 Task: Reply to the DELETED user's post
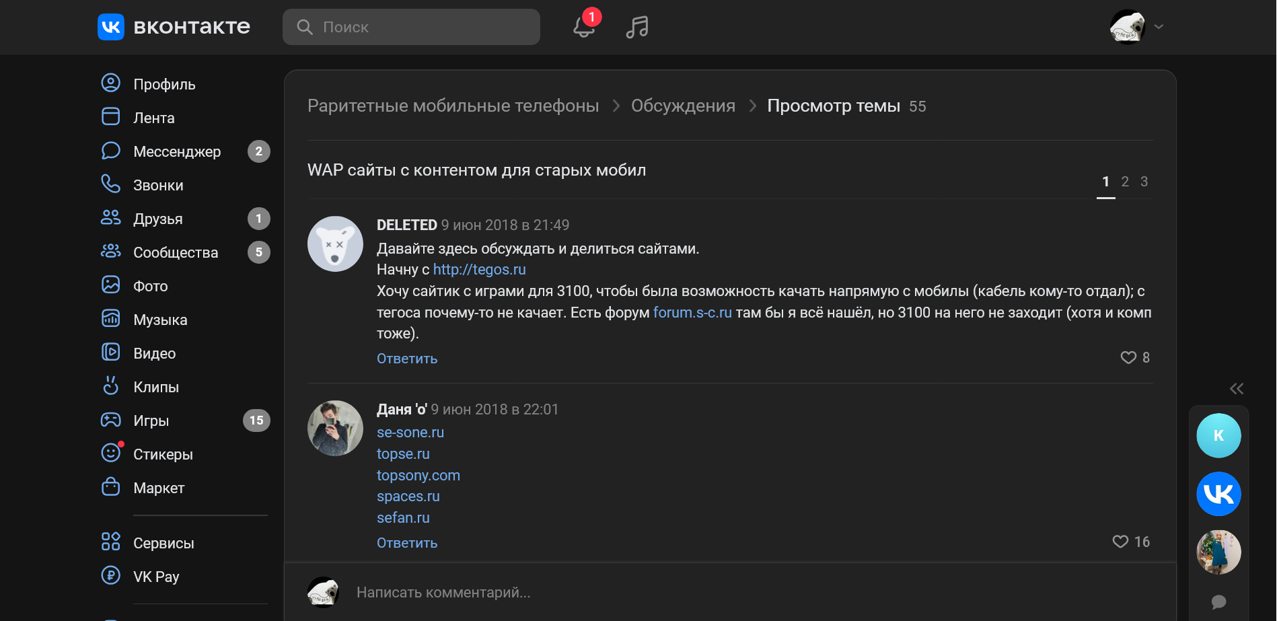tap(407, 359)
